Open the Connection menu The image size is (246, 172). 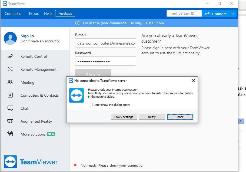pyautogui.click(x=14, y=14)
